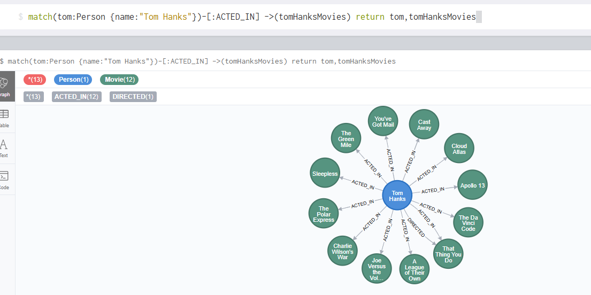The height and width of the screenshot is (295, 591).
Task: Click ACTED_IN edge label toward Cast Away
Action: (410, 161)
